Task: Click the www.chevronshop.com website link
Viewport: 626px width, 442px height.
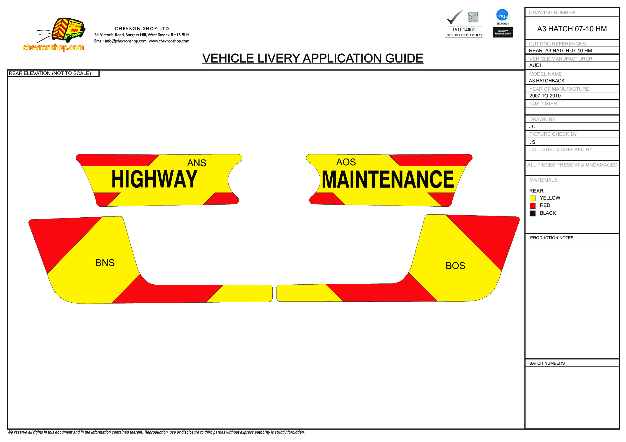Action: tap(169, 41)
